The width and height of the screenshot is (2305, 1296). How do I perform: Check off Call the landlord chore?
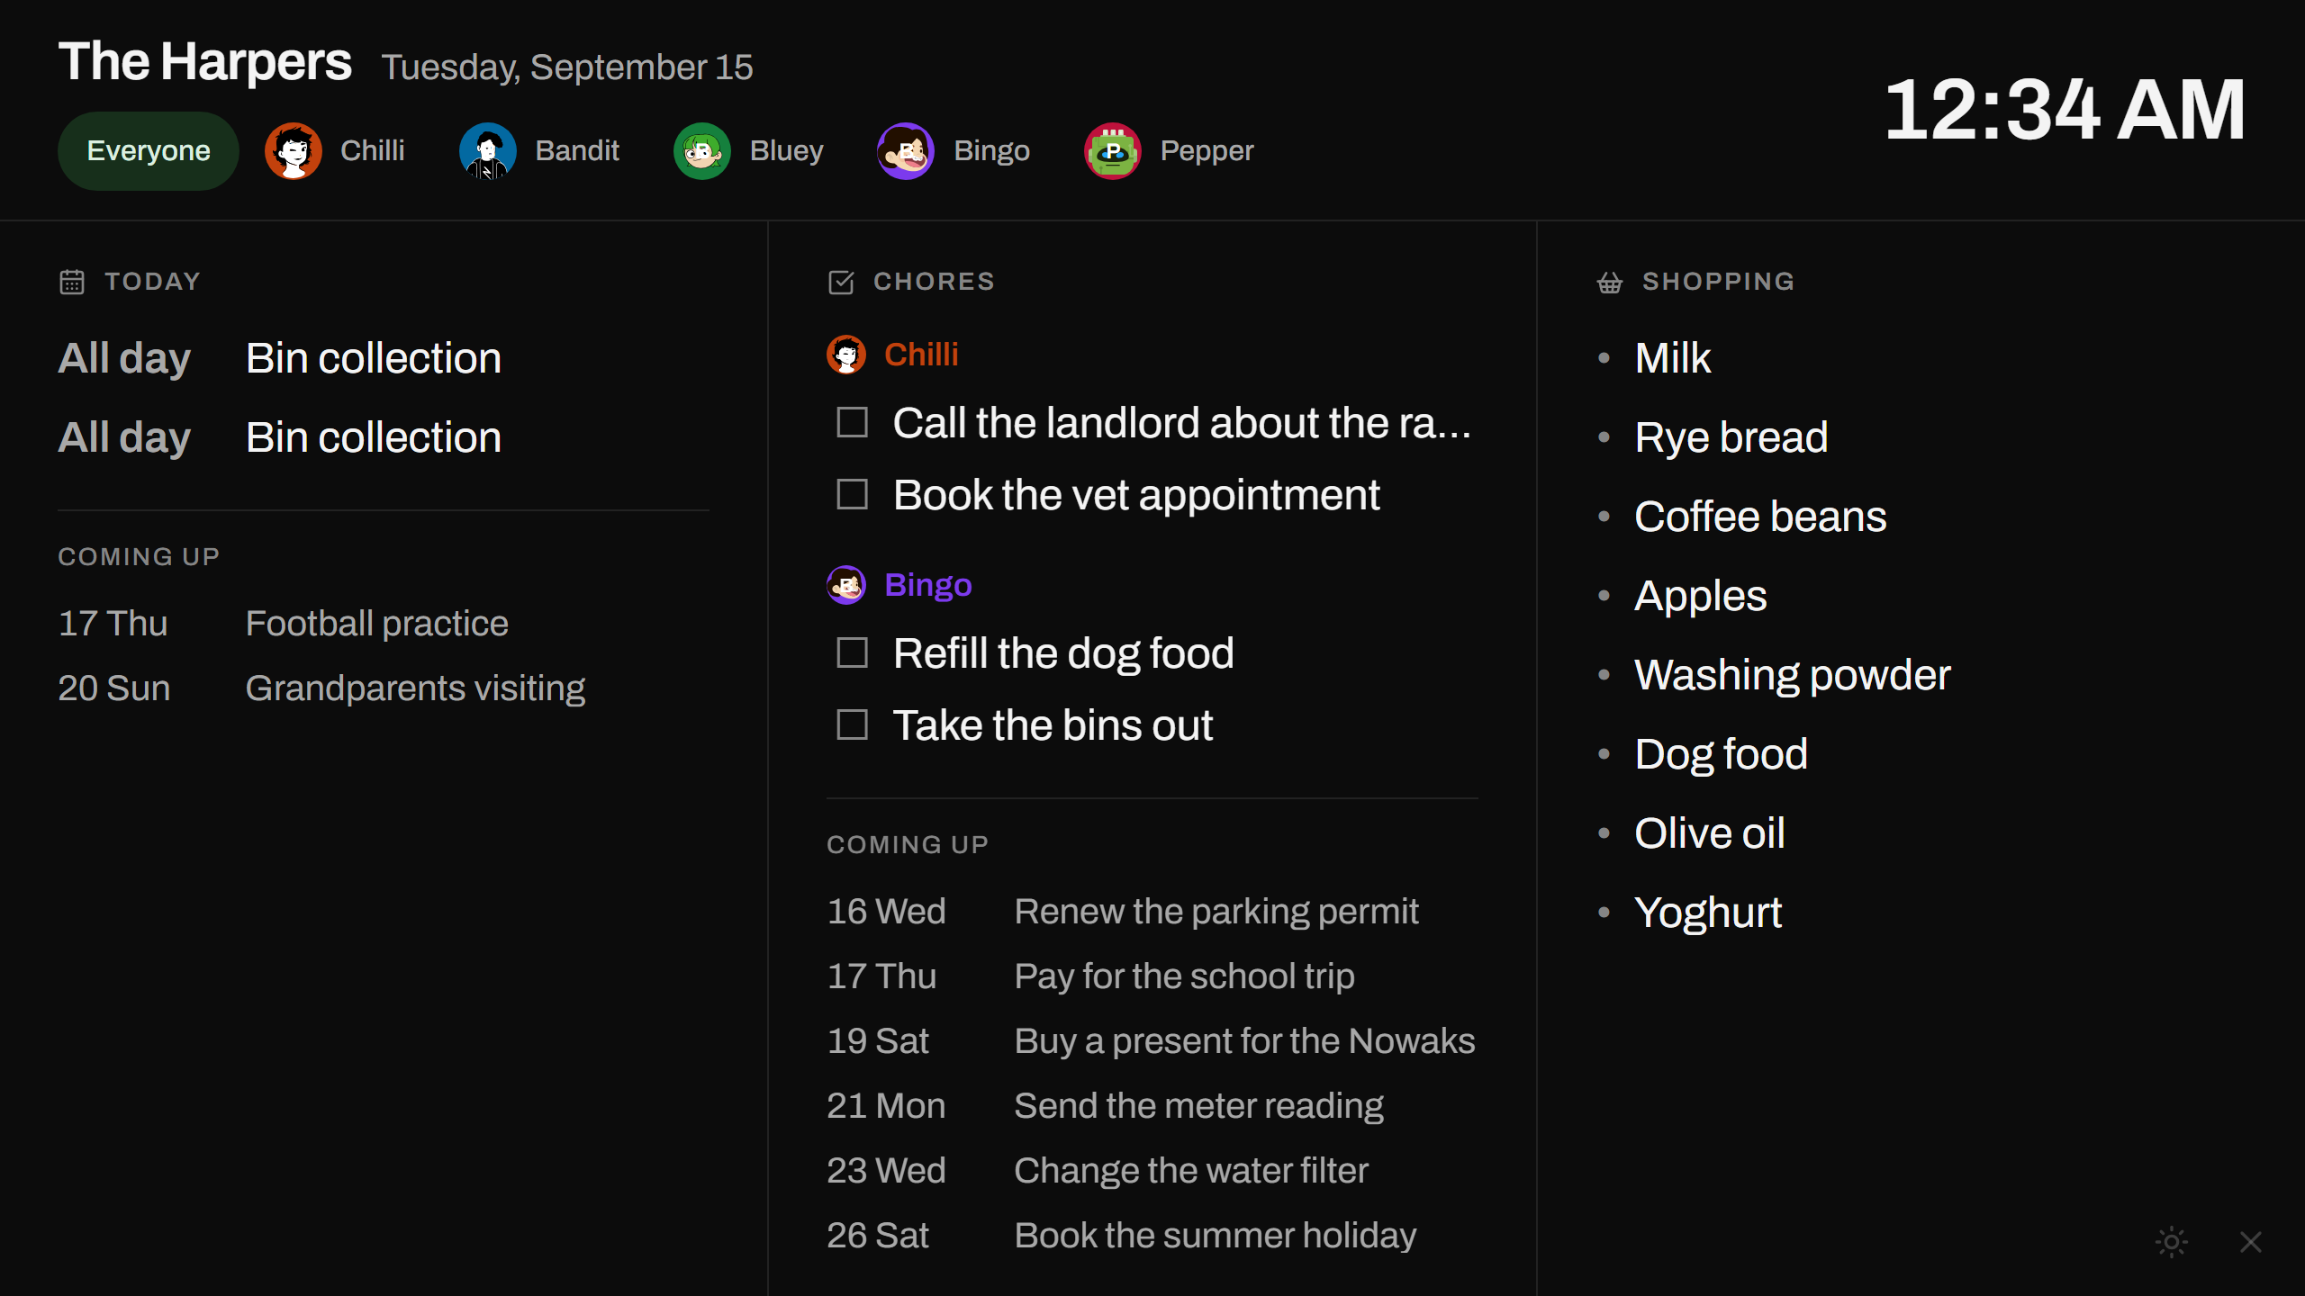pyautogui.click(x=853, y=423)
